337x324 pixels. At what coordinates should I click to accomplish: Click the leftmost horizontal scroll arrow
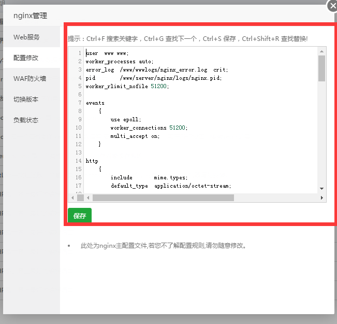pyautogui.click(x=72, y=198)
